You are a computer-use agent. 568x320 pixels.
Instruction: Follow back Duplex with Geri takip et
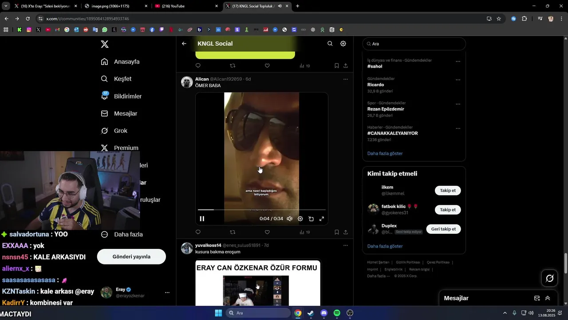point(443,229)
